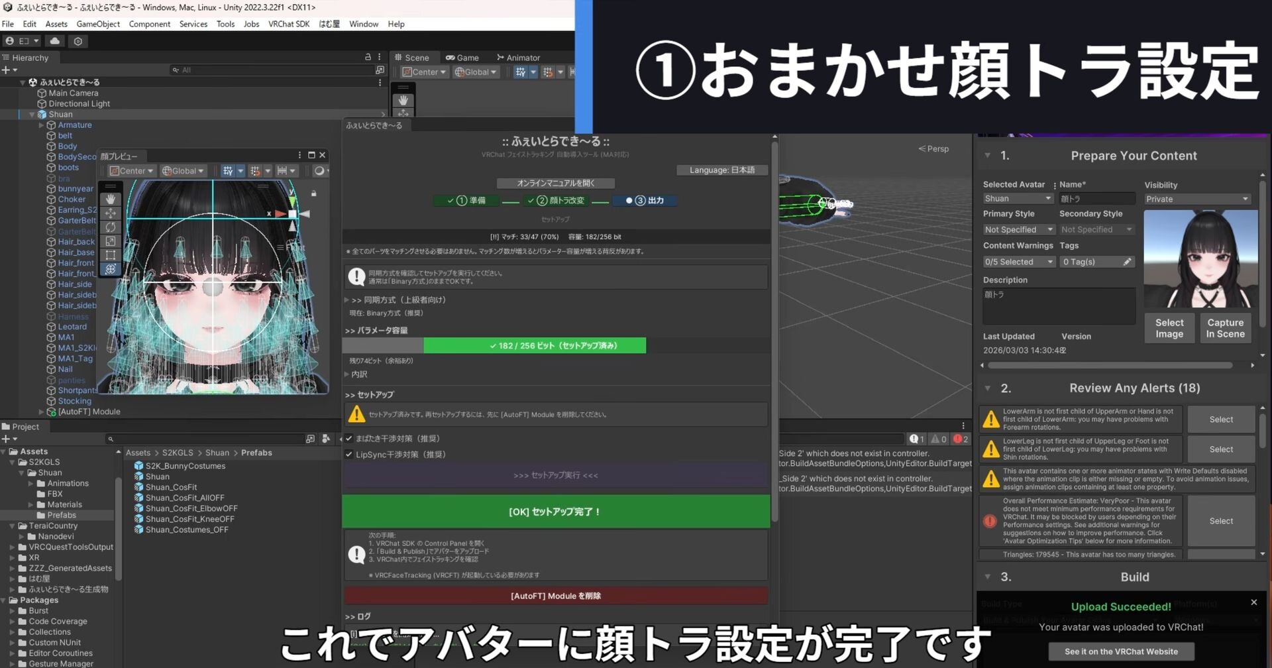Click the cloud services icon

click(55, 41)
